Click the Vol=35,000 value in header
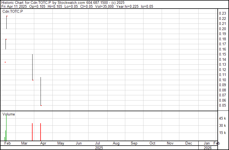229x150 pixels. coord(104,6)
